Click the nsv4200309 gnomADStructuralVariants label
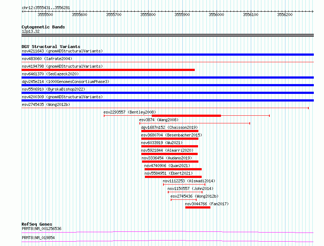The height and width of the screenshot is (246, 324). [62, 97]
